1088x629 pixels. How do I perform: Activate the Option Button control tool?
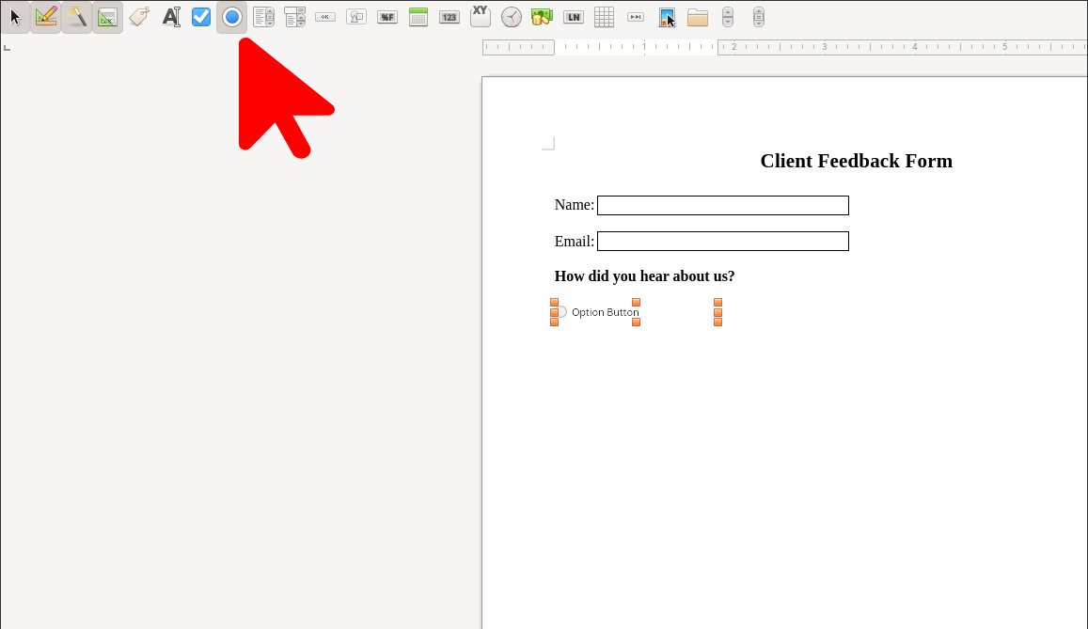click(x=231, y=17)
